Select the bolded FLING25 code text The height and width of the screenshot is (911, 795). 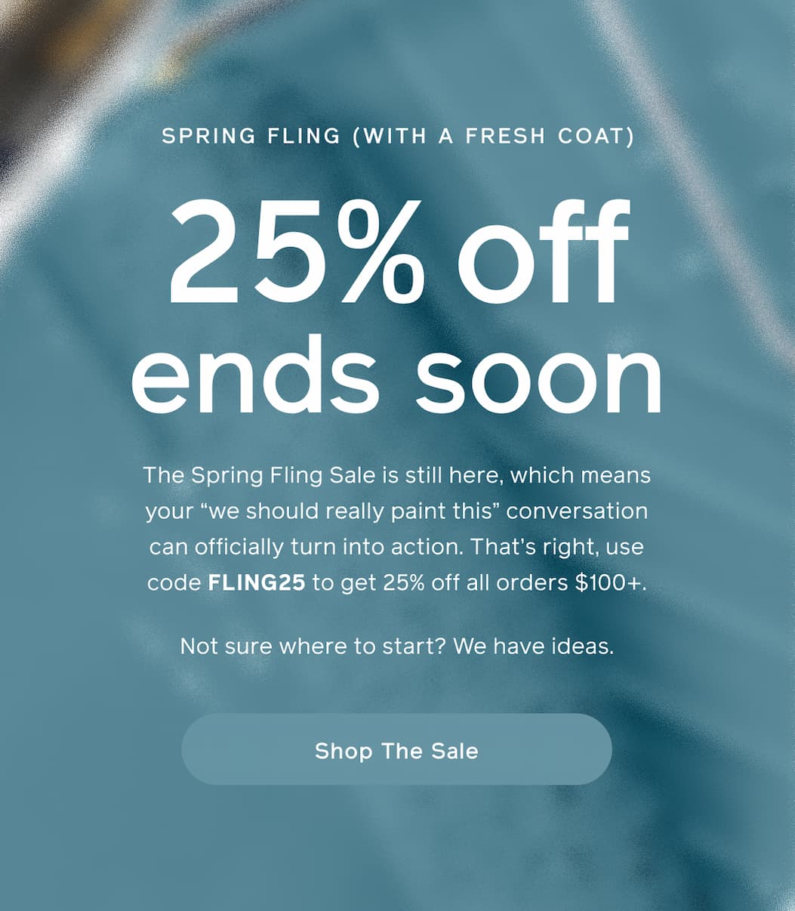coord(257,582)
